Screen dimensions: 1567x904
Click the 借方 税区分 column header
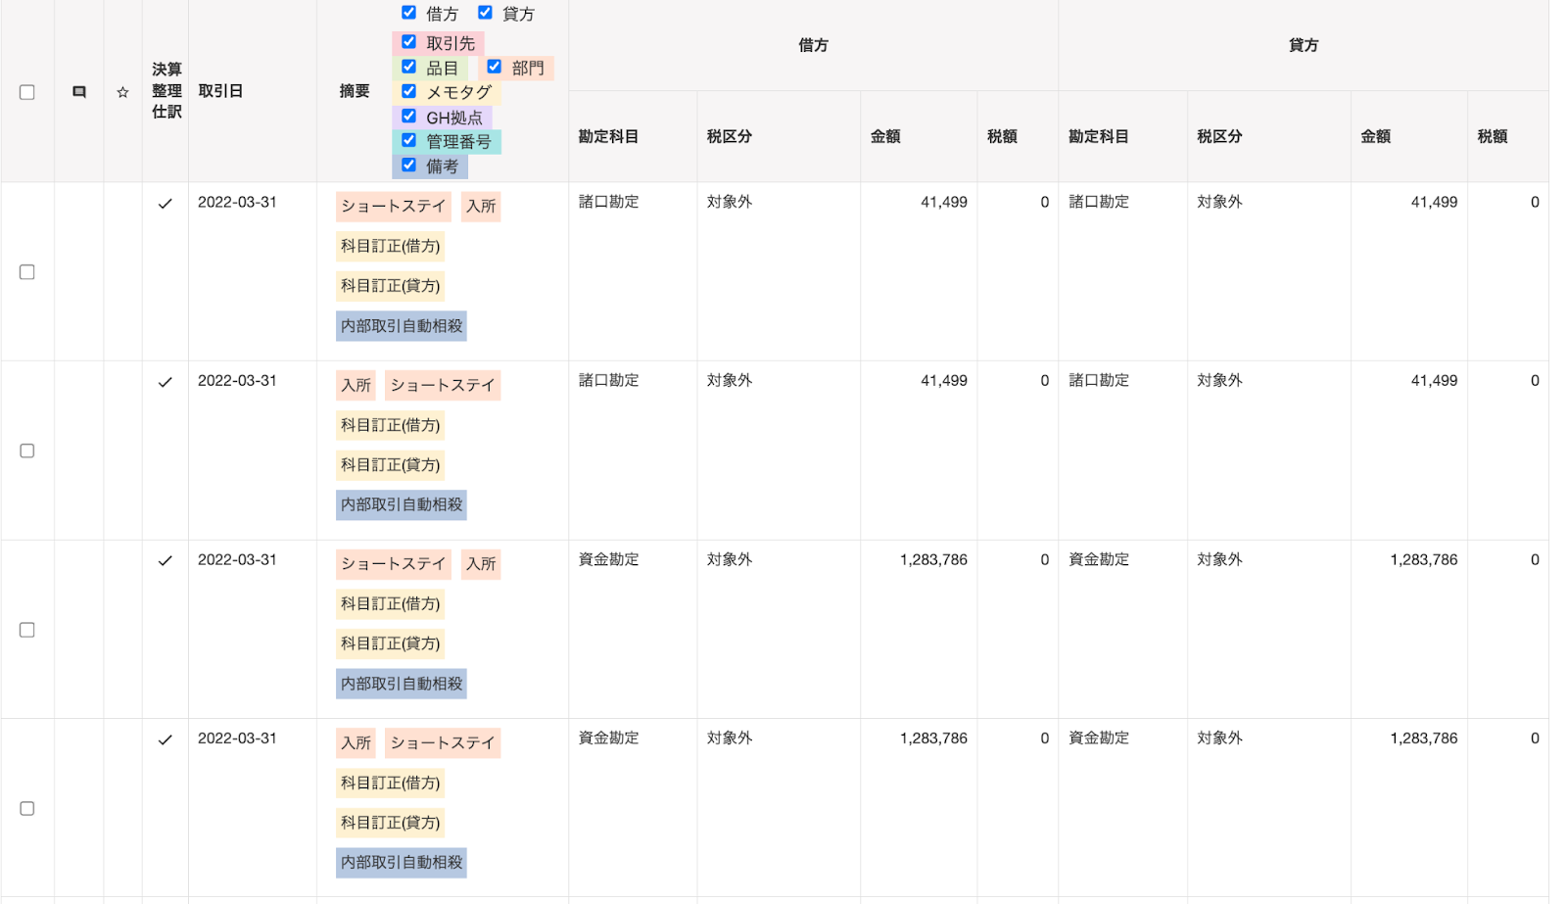click(730, 136)
